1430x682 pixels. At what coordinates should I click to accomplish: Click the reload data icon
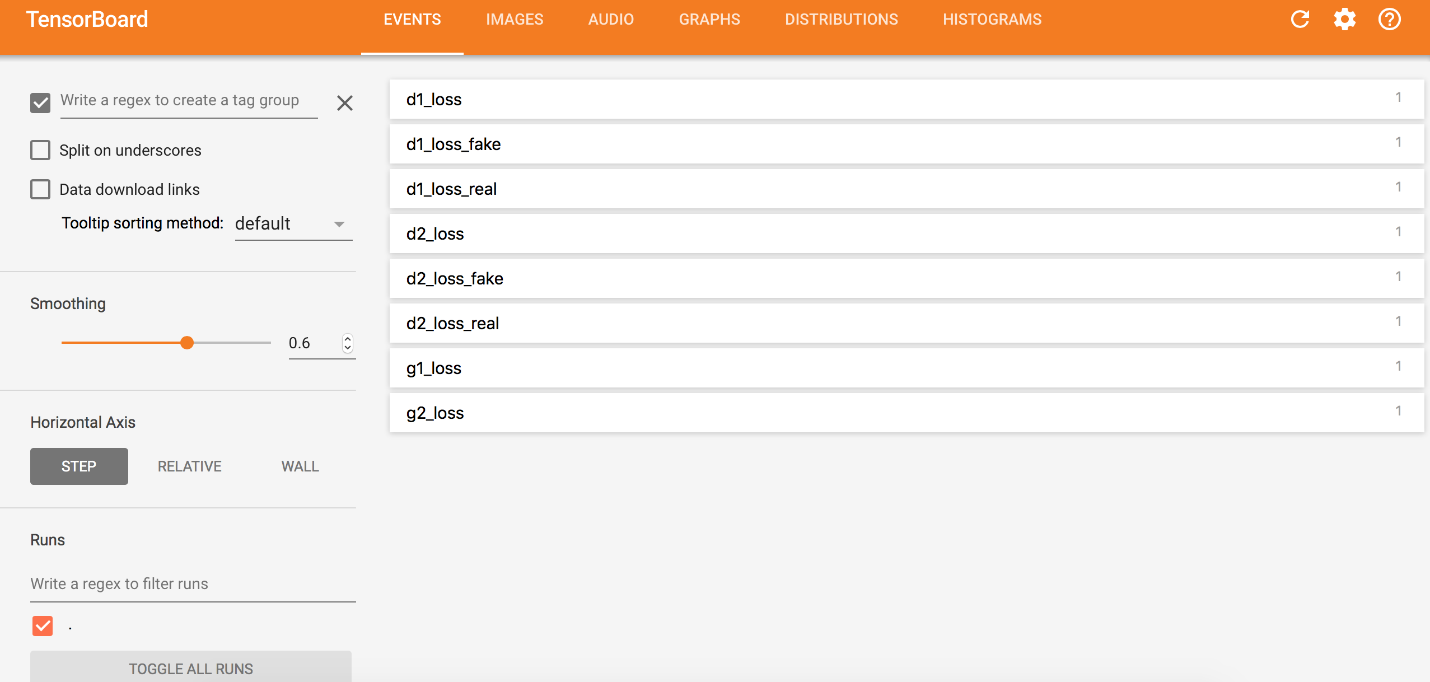pos(1300,20)
